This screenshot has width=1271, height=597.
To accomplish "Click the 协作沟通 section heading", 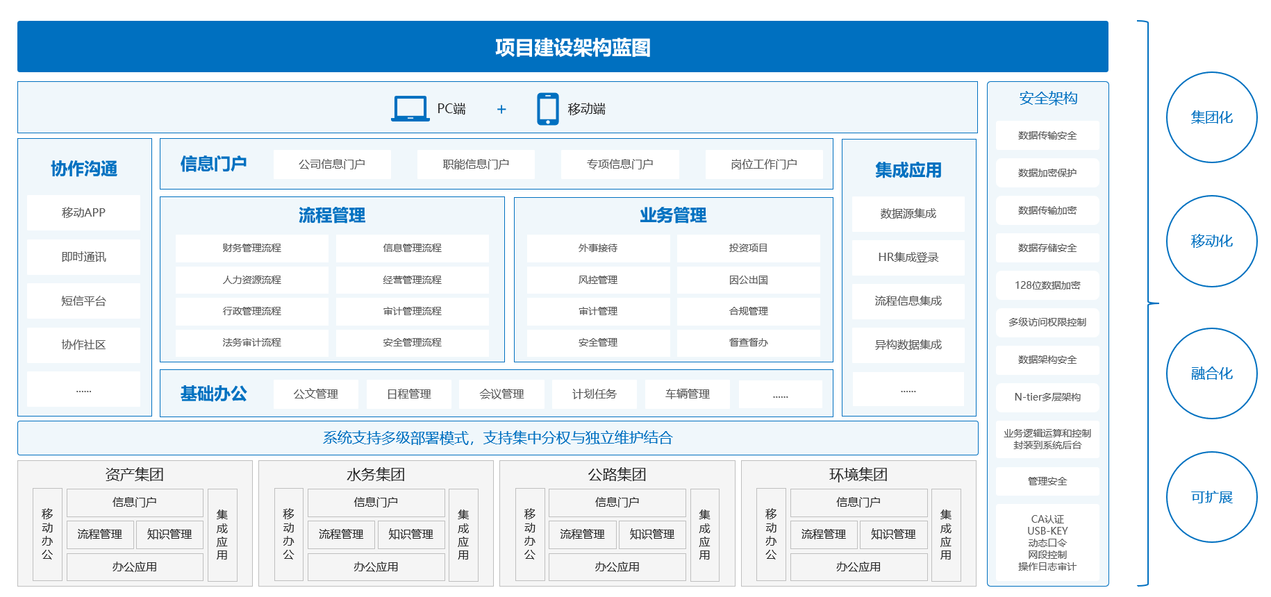I will 84,169.
